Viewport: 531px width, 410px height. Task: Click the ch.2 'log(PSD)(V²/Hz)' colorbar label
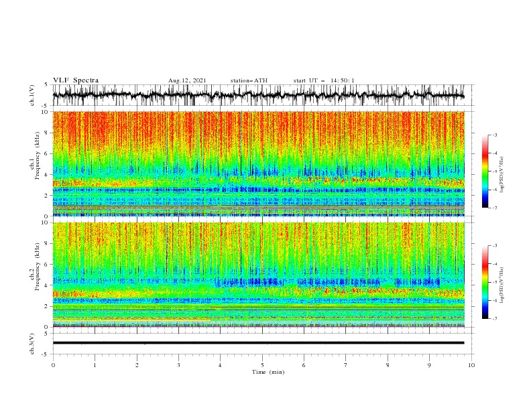pyautogui.click(x=501, y=285)
